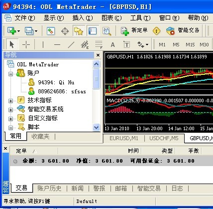213x209 pixels.
Task: Switch chart to M5 timeframe
Action: (x=176, y=44)
